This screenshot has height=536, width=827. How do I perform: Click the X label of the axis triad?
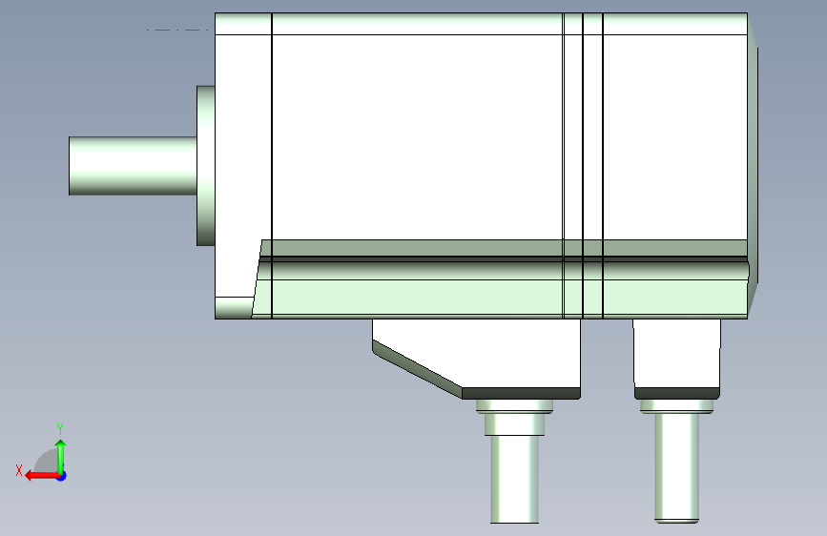19,470
